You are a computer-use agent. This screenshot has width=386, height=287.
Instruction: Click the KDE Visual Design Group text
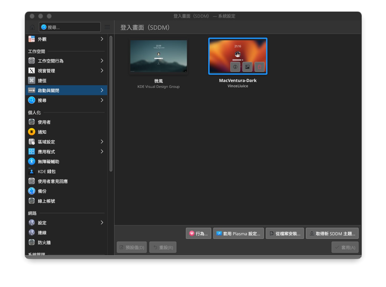(x=159, y=87)
